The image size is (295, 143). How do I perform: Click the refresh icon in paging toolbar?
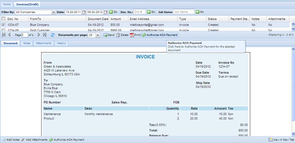pos(53,35)
